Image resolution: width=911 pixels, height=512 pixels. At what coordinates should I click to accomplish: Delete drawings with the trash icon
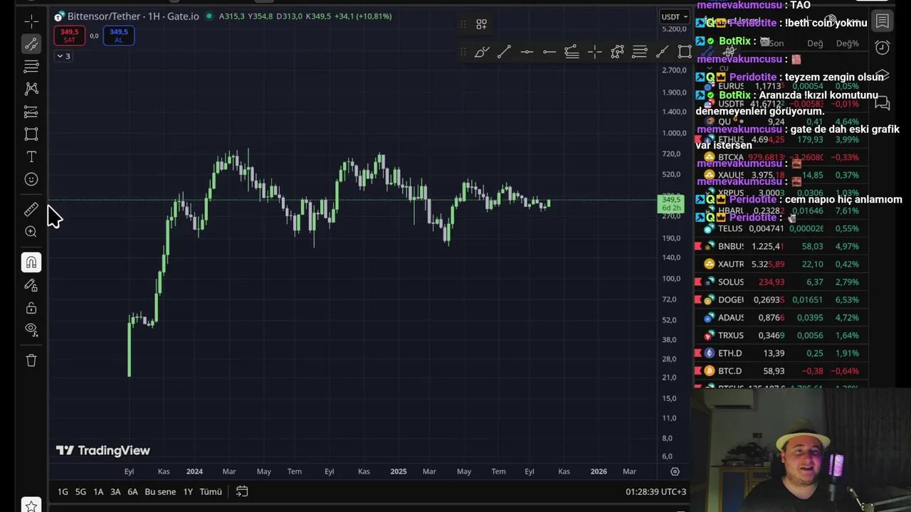click(x=31, y=361)
